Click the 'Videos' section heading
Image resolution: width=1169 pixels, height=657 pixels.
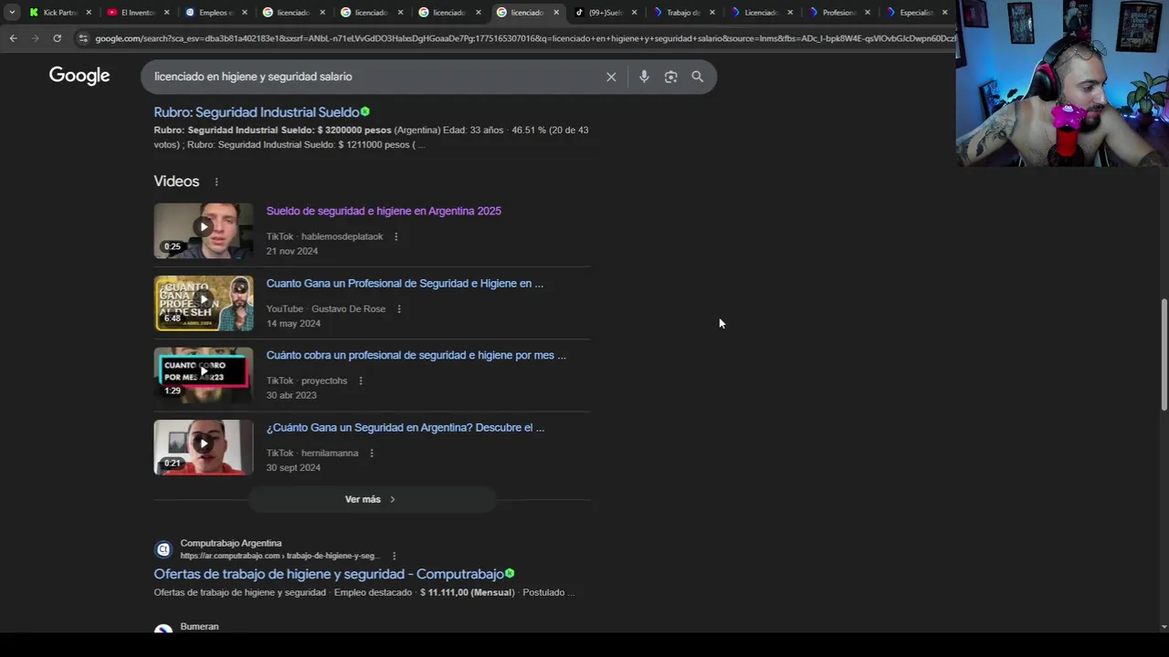click(x=176, y=181)
